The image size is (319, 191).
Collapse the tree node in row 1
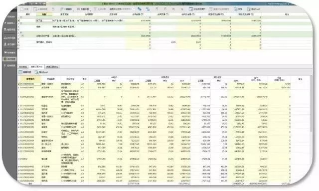click(x=21, y=17)
